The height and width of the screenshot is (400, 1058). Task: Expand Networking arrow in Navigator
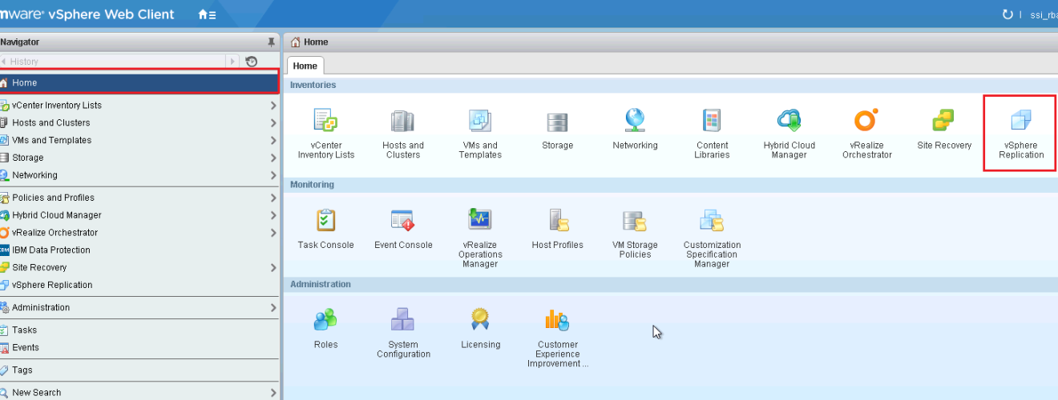click(x=273, y=176)
